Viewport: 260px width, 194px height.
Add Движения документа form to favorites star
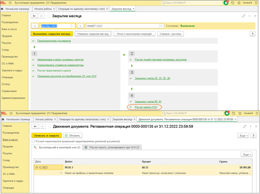pos(50,126)
